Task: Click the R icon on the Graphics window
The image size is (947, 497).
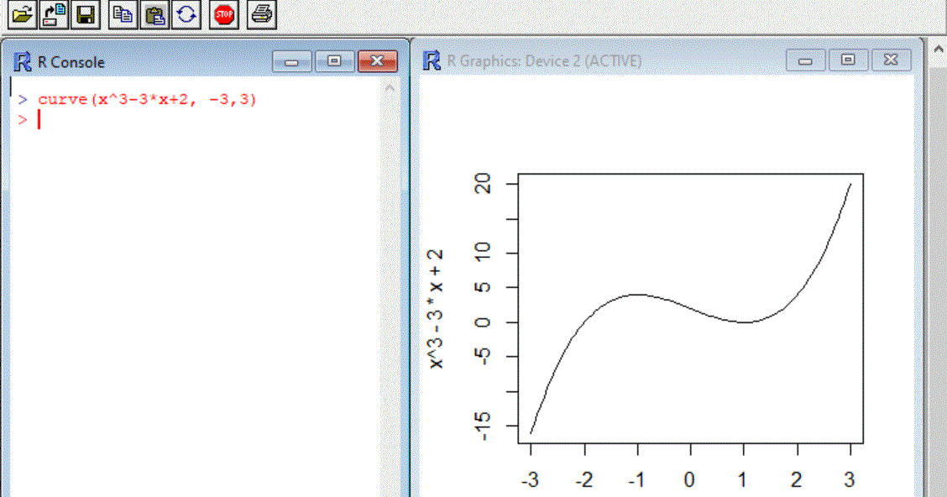Action: coord(432,60)
